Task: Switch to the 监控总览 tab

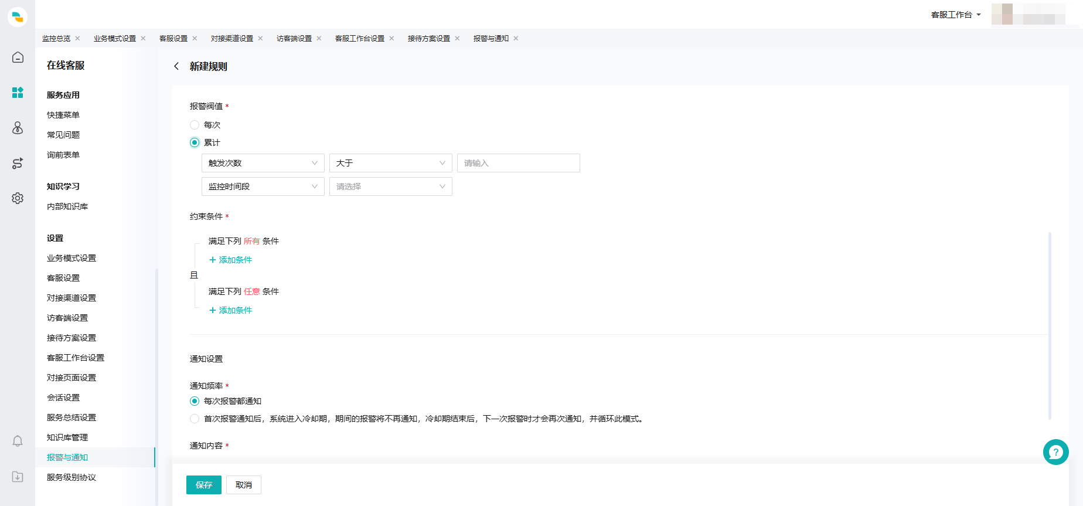Action: click(x=56, y=39)
